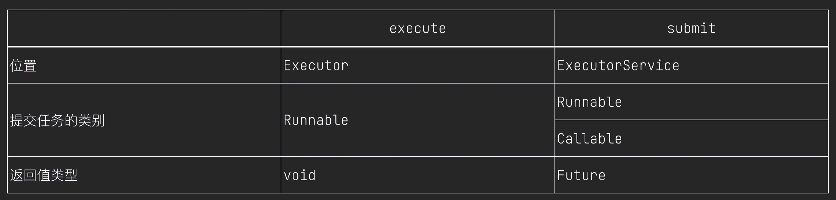Click the Future return type cell

[x=691, y=175]
